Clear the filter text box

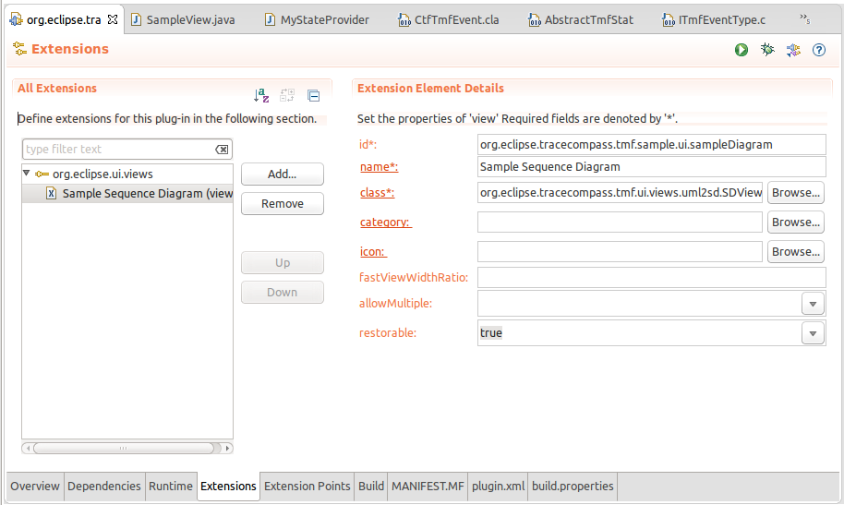222,150
